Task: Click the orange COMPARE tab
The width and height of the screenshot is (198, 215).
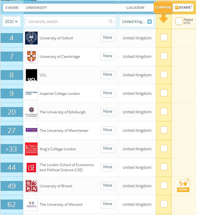Action: click(163, 7)
